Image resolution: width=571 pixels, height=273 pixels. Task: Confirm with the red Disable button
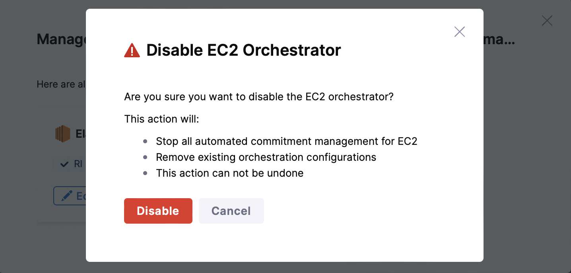tap(158, 211)
